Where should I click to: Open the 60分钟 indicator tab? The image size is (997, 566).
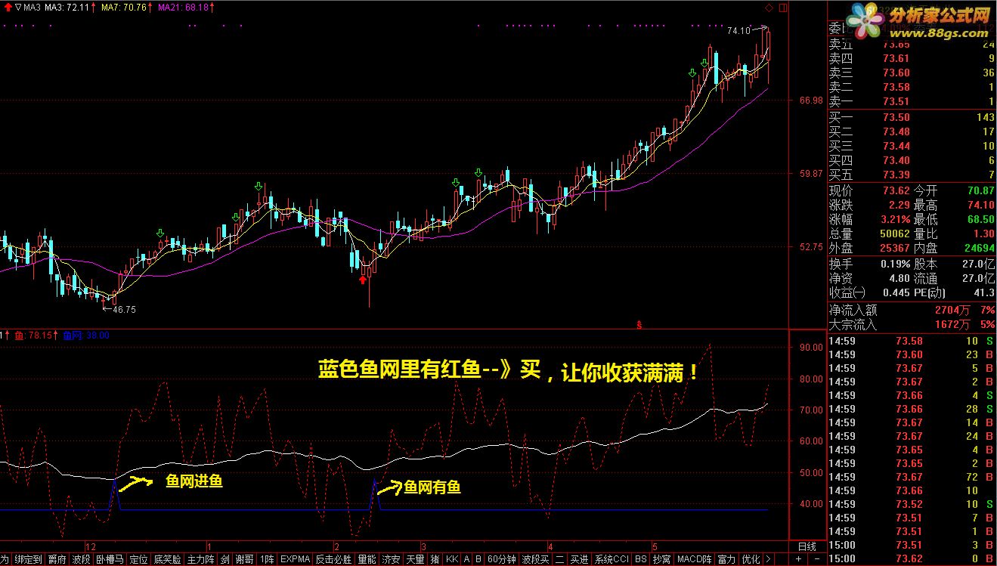click(502, 559)
